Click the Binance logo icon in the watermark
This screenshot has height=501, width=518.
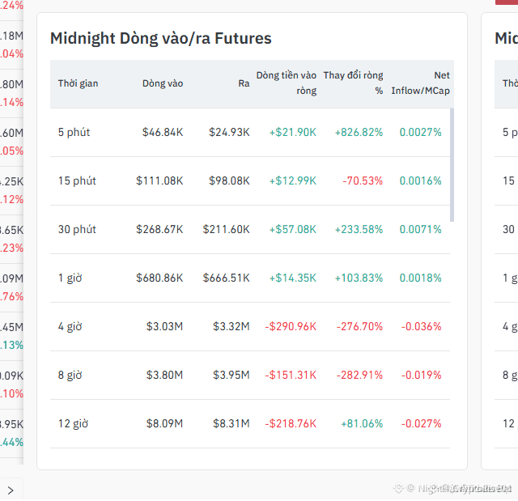[398, 488]
